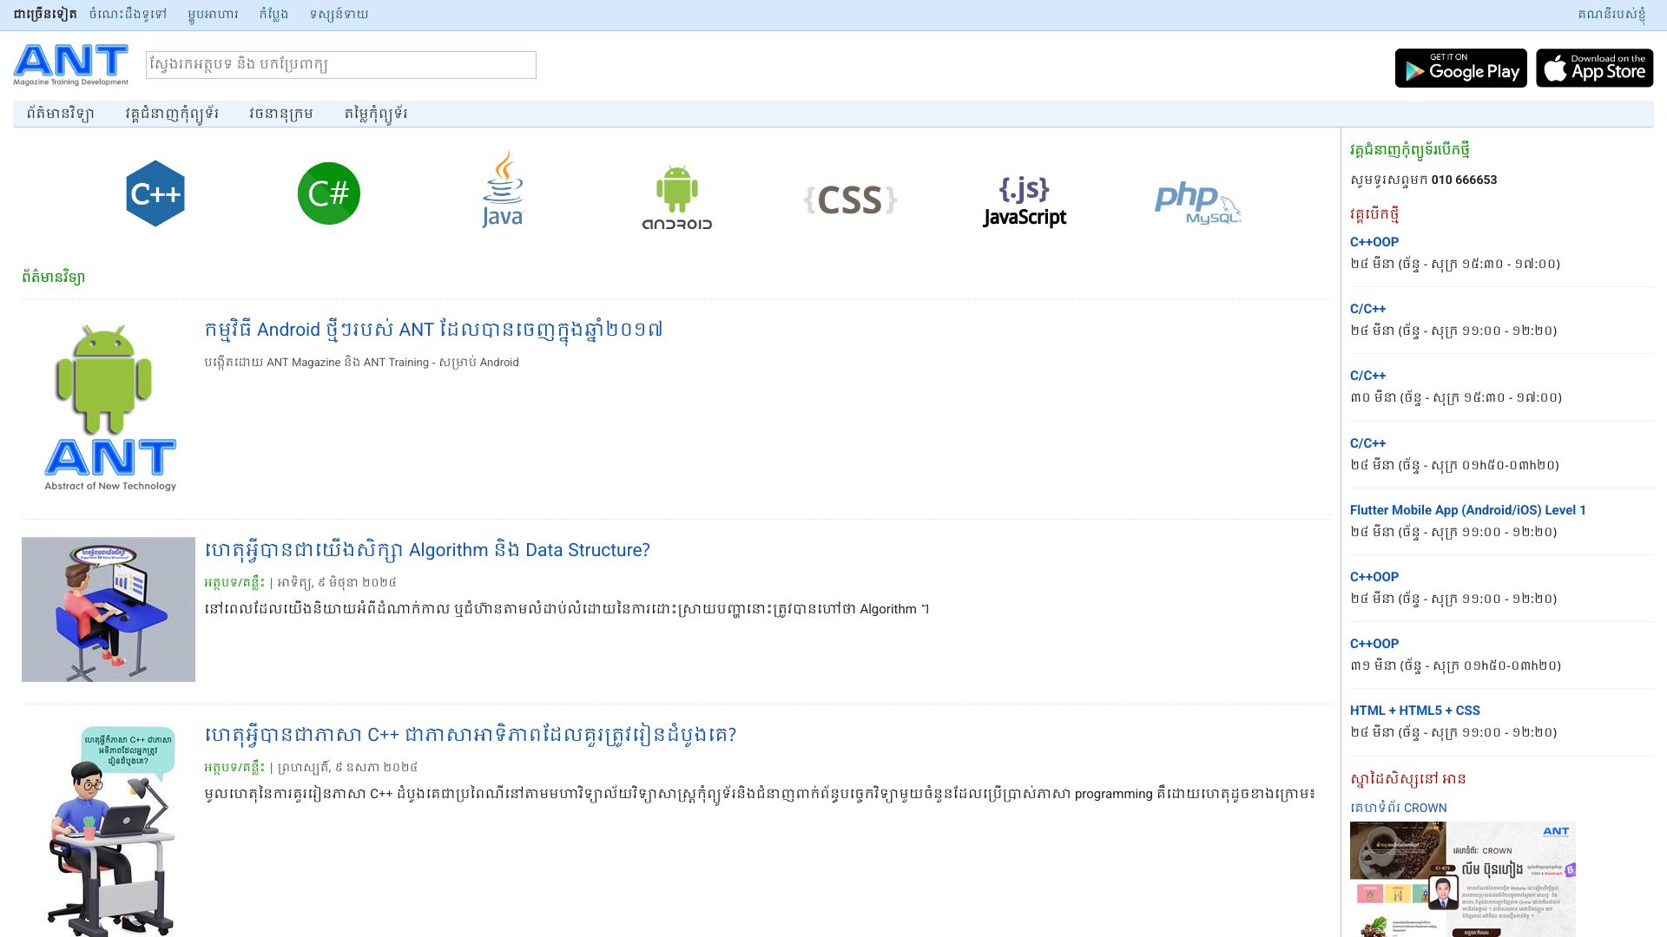Select the JavaScript logo icon
1667x937 pixels.
click(1025, 201)
